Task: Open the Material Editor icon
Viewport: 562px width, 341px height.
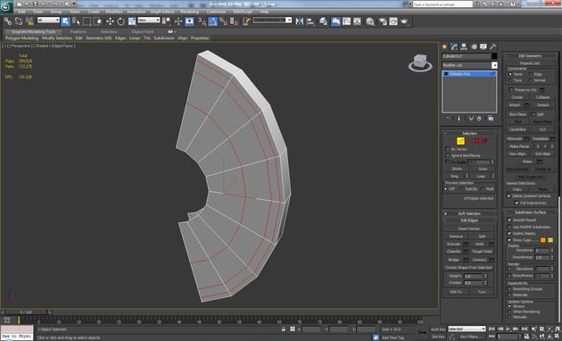Action: [x=370, y=21]
